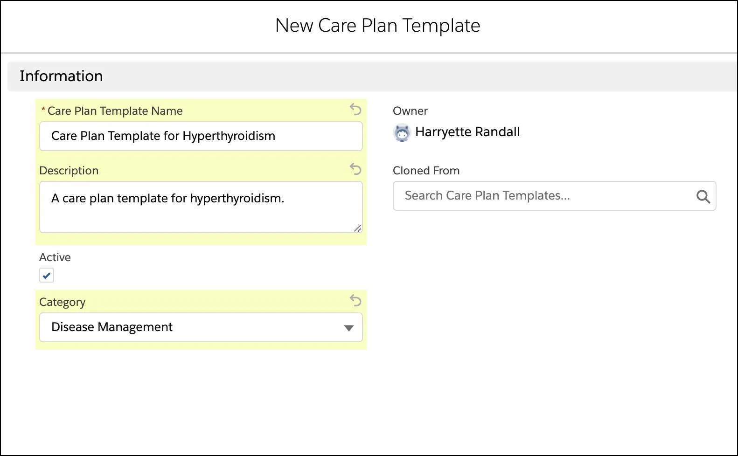Click the Active label text
This screenshot has height=456, width=738.
pyautogui.click(x=55, y=257)
